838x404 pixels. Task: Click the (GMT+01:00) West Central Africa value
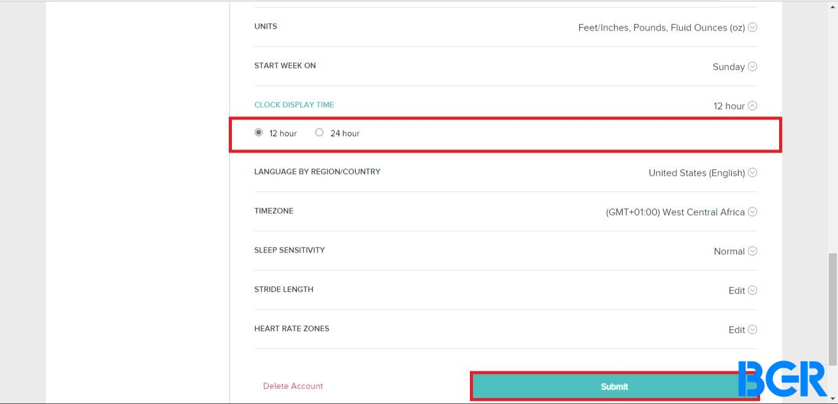pyautogui.click(x=675, y=212)
